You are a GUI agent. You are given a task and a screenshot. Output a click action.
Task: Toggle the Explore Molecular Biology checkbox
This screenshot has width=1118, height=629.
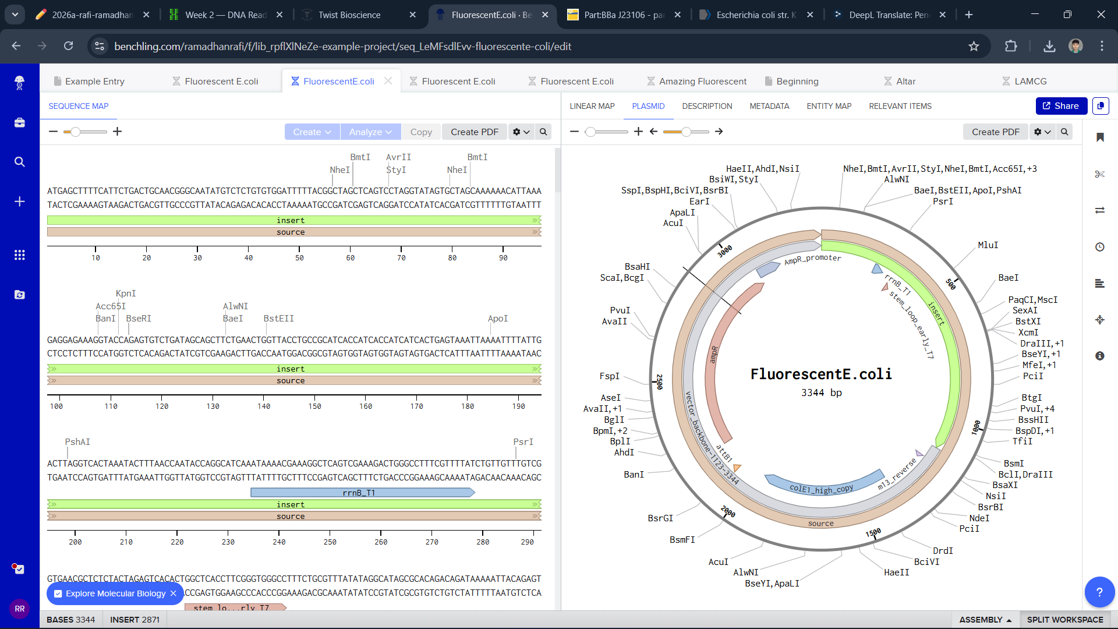(x=58, y=593)
